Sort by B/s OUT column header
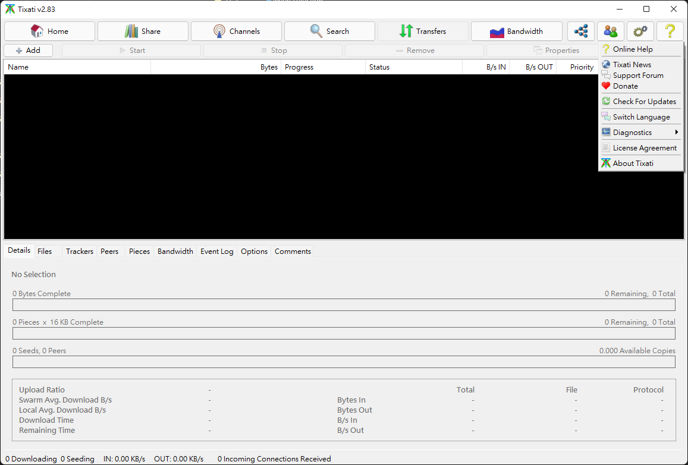Screen dimensions: 688x465 533,67
